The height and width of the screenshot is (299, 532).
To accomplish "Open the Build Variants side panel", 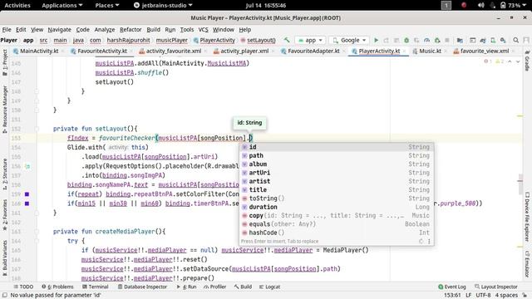I will pos(5,258).
